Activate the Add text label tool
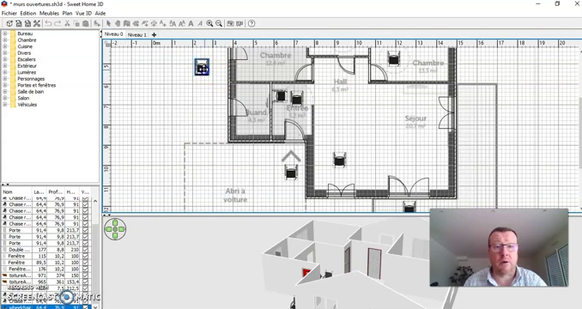Viewport: 582px width, 309px height. point(163,23)
